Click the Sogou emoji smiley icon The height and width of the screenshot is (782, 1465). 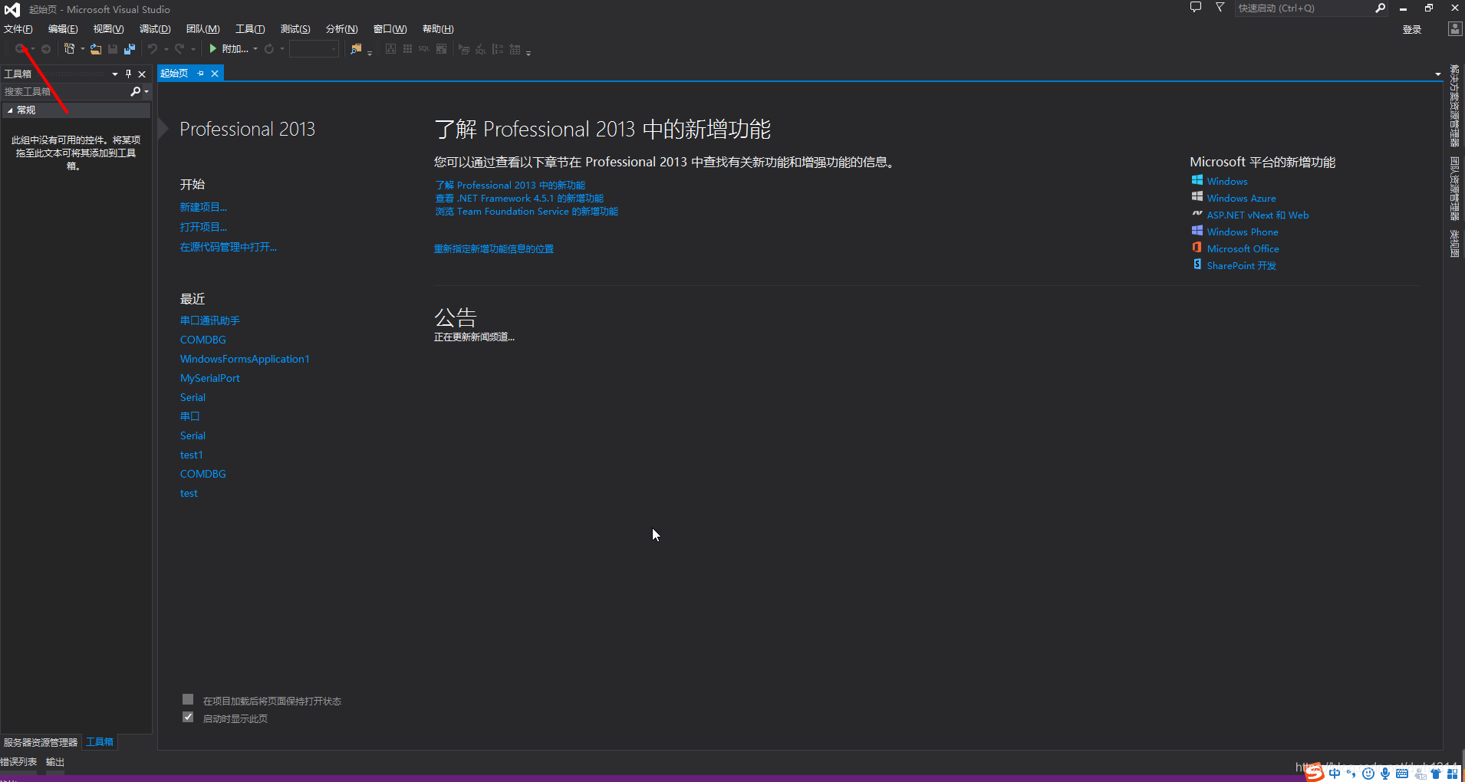1368,774
